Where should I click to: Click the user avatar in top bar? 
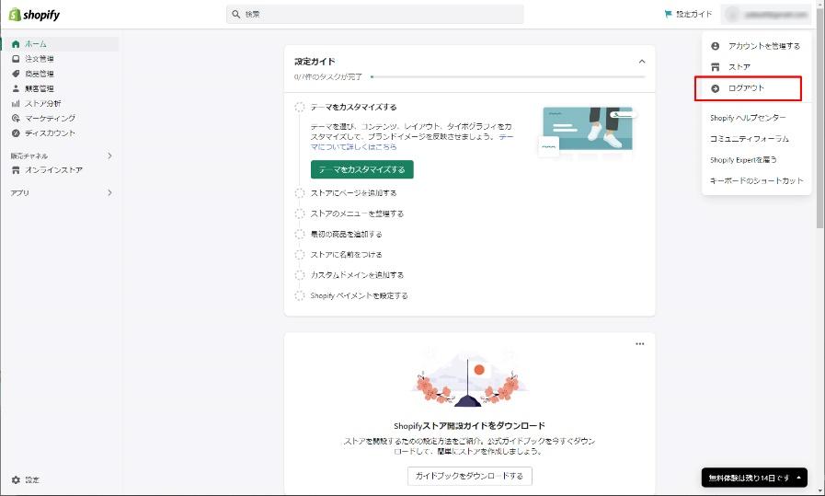point(731,15)
